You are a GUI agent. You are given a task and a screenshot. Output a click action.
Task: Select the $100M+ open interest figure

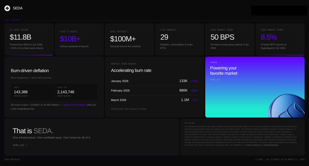click(123, 39)
